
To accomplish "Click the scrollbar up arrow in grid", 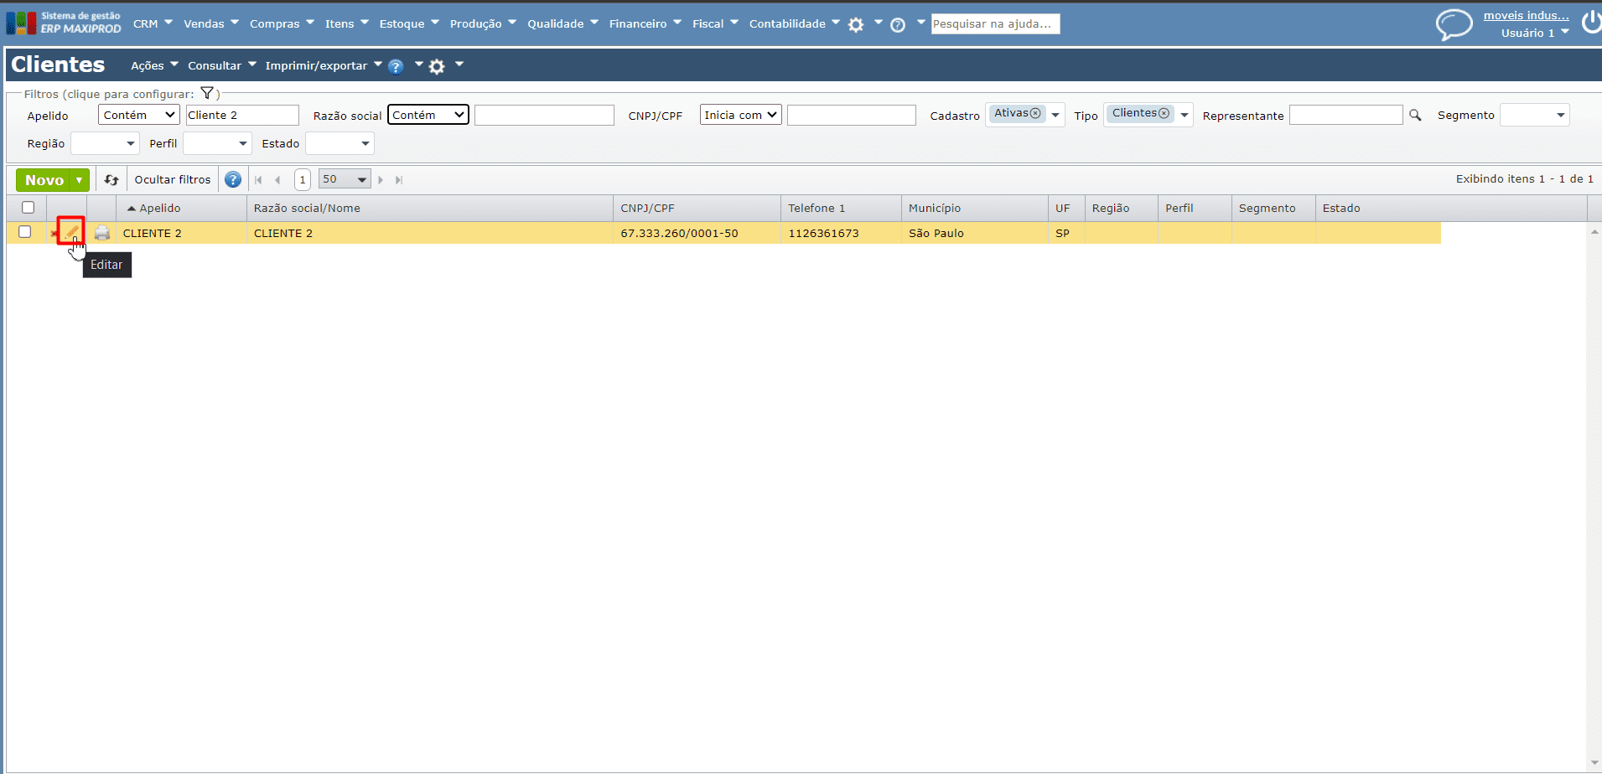I will click(1594, 231).
